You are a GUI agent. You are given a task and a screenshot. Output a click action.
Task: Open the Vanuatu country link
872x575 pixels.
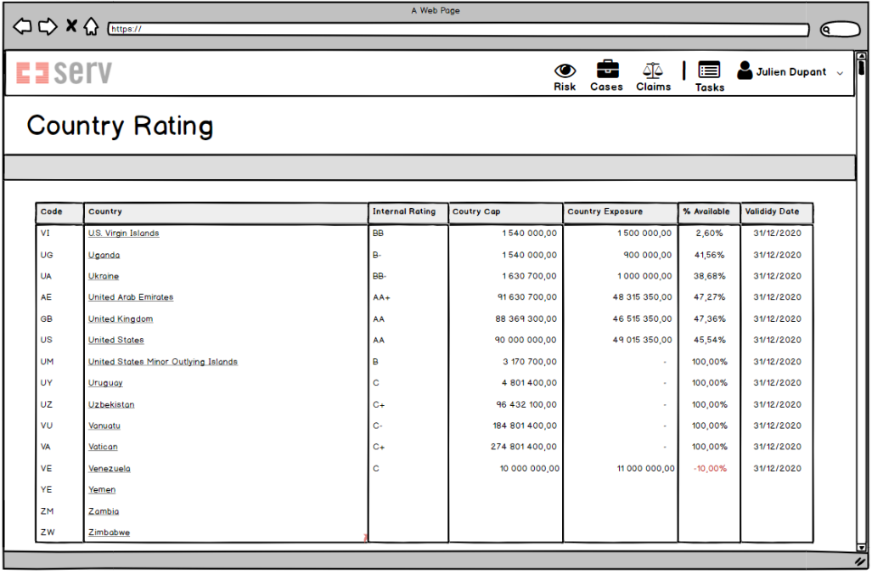coord(104,426)
